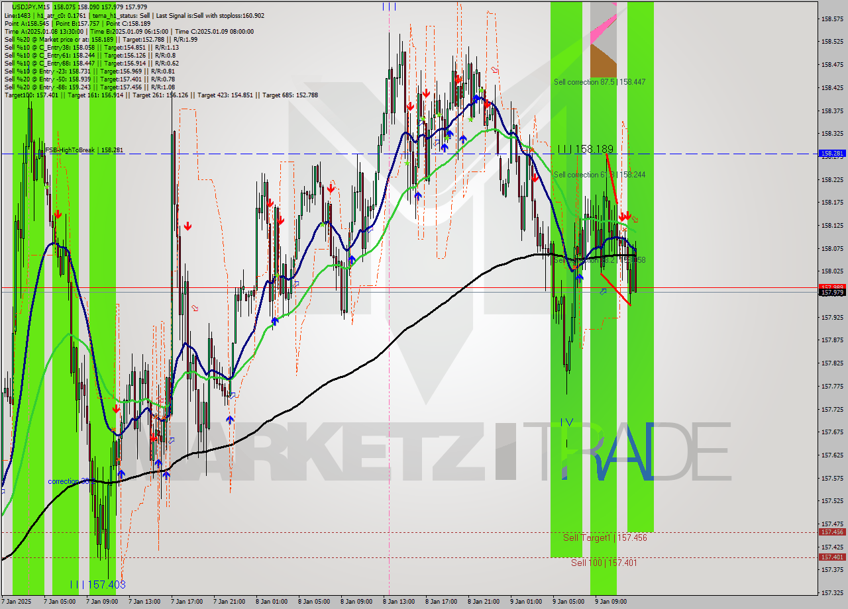Click the 157.875 price scale value
Viewport: 848px width, 609px height.
tap(832, 340)
